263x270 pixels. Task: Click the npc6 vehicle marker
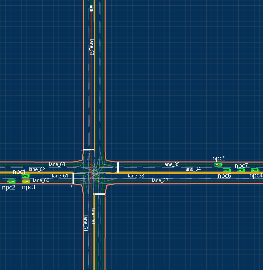227,170
